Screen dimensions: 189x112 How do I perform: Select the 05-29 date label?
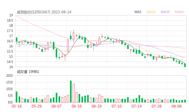[x=37, y=106]
